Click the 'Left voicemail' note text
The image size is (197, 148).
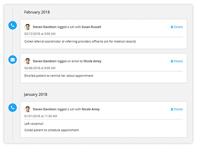tap(34, 124)
